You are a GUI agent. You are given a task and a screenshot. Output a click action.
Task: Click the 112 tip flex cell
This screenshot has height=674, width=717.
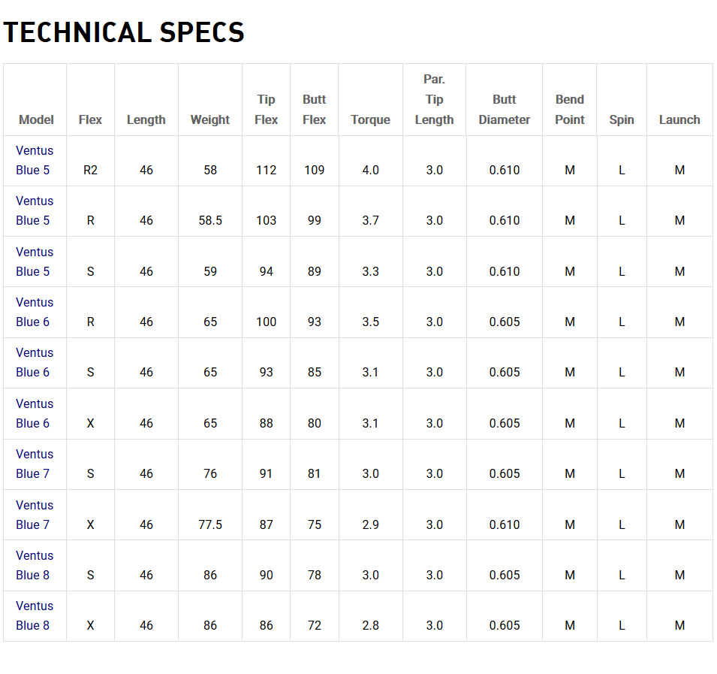tap(266, 170)
